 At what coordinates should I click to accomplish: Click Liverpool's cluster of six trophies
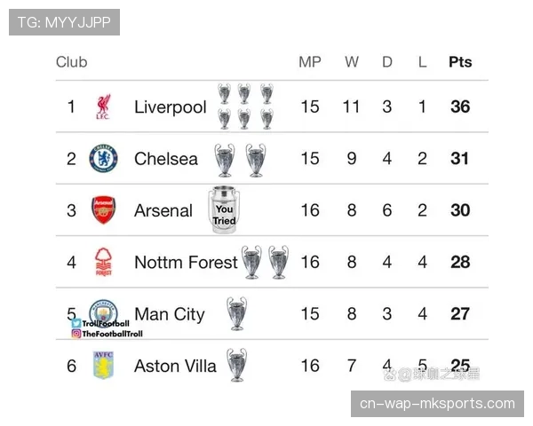pos(244,106)
